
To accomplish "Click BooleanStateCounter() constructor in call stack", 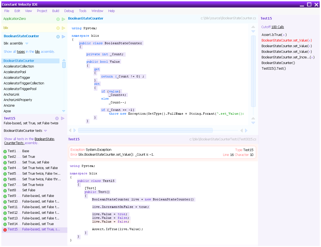I will click(278, 63).
